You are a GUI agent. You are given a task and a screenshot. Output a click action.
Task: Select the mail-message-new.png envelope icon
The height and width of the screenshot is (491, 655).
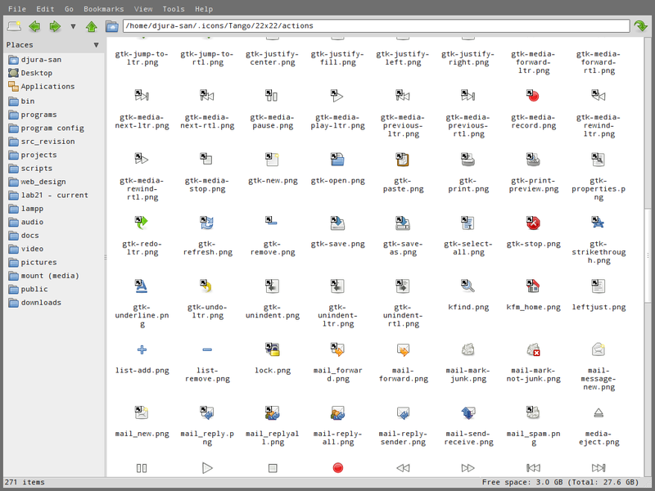[599, 349]
